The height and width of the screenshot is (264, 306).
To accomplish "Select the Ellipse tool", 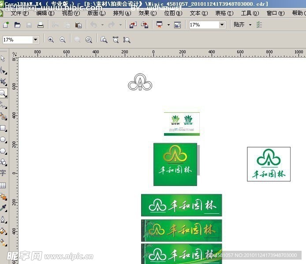I will (4, 140).
